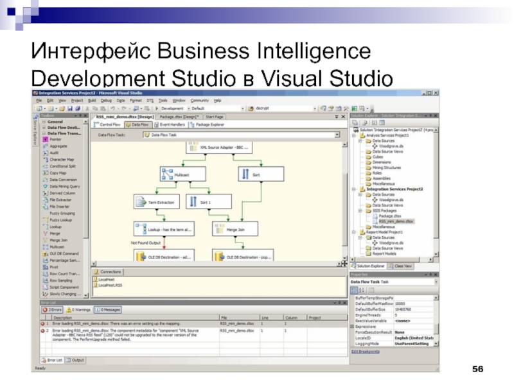Toggle the 0 Messages filter
The height and width of the screenshot is (385, 514).
107,310
